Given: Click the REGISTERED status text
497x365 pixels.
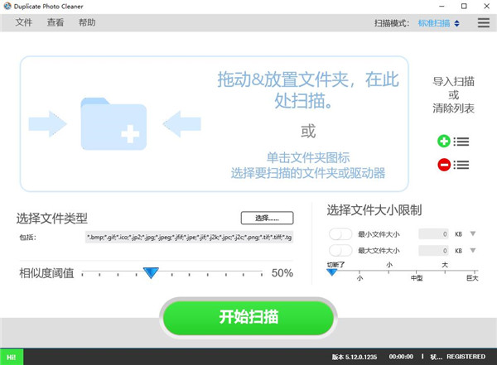Looking at the screenshot, I should [x=466, y=357].
